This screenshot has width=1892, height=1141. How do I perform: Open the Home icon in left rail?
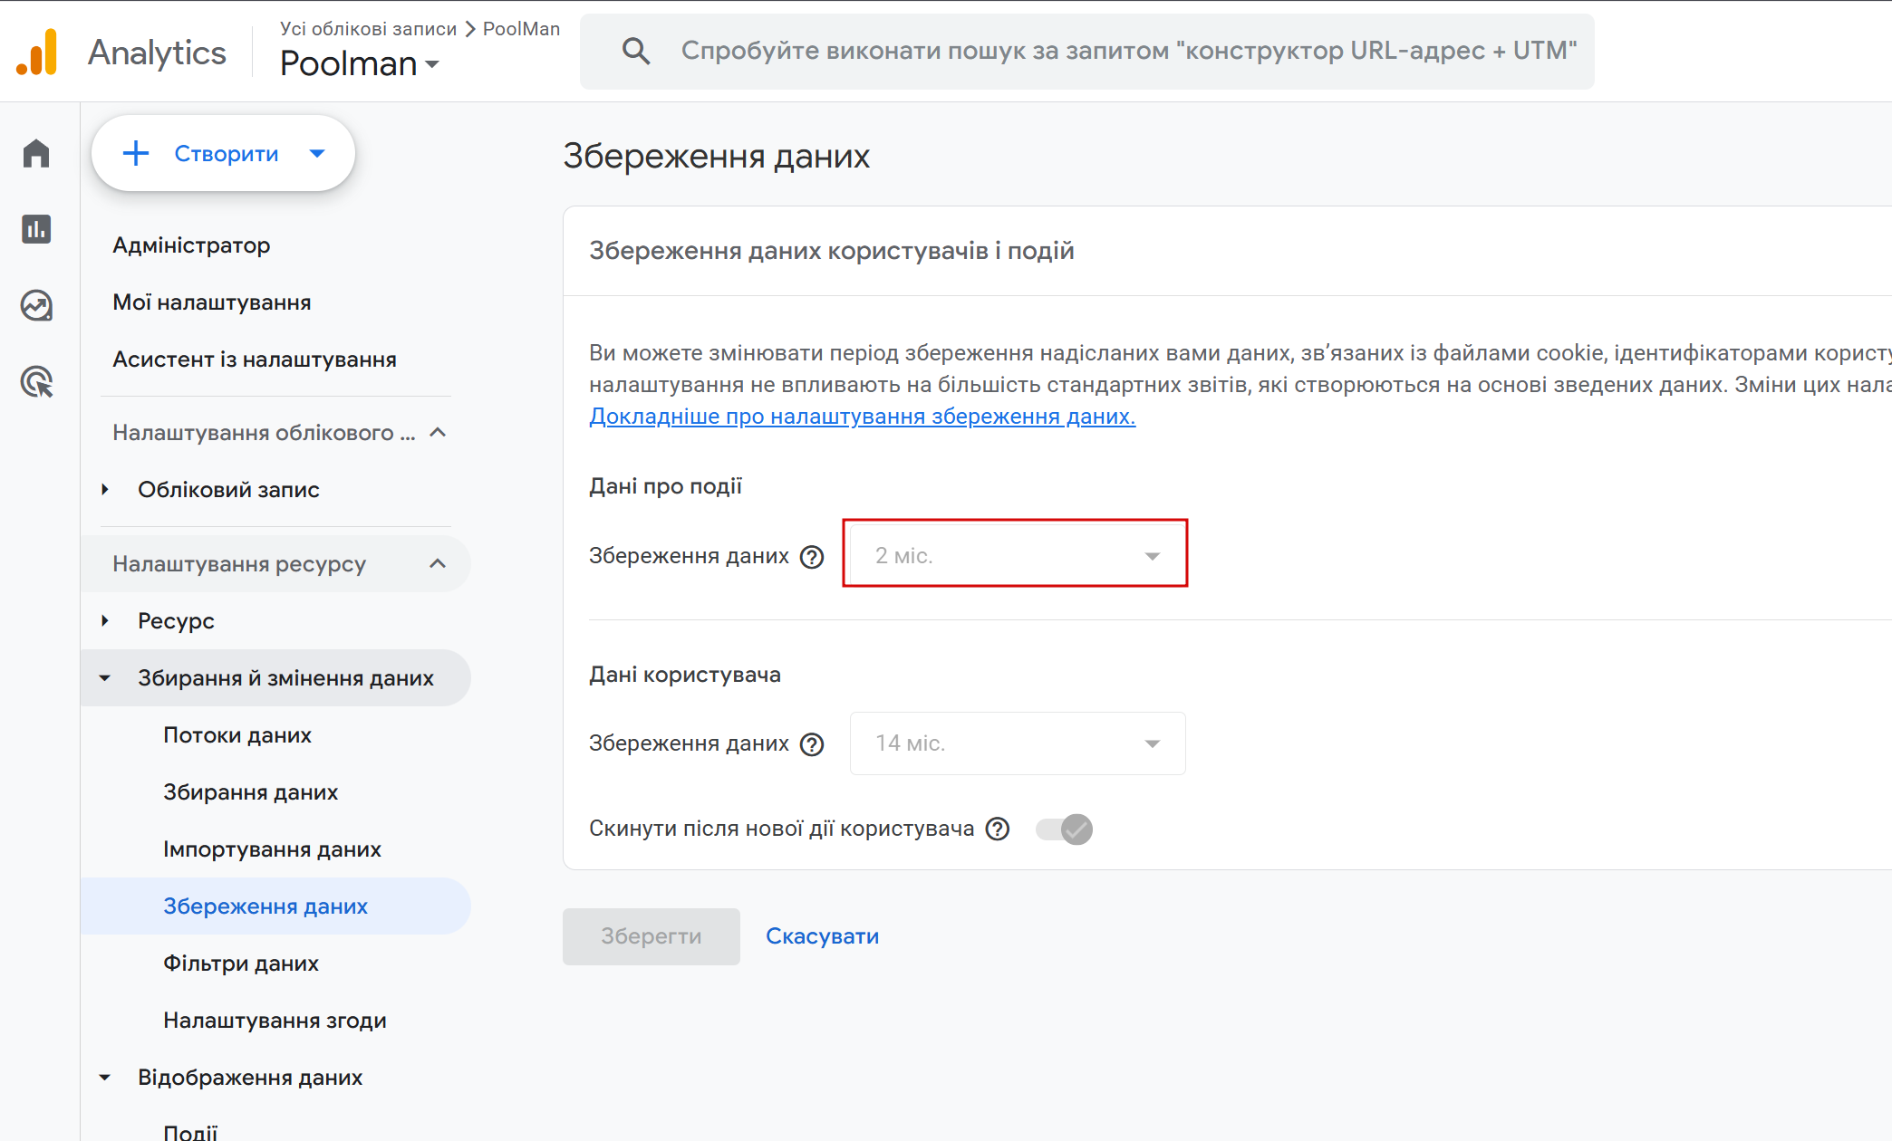[36, 153]
